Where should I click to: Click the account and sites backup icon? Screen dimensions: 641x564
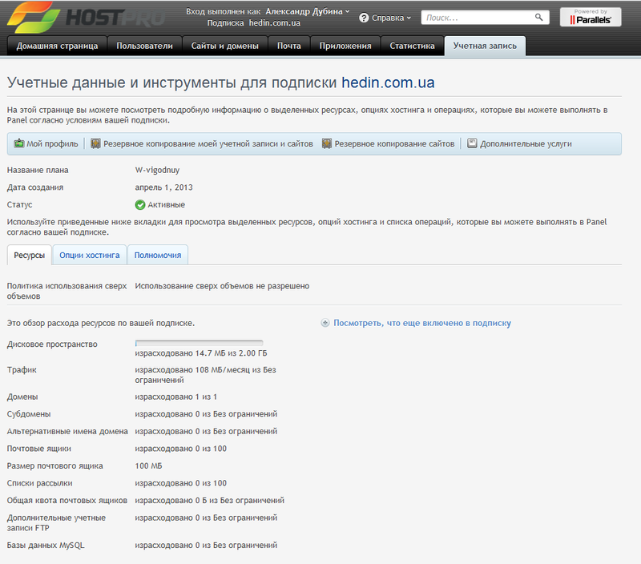[x=95, y=143]
